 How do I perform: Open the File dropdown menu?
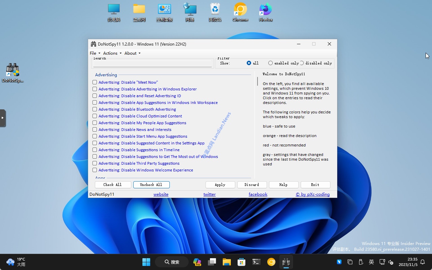pyautogui.click(x=94, y=53)
